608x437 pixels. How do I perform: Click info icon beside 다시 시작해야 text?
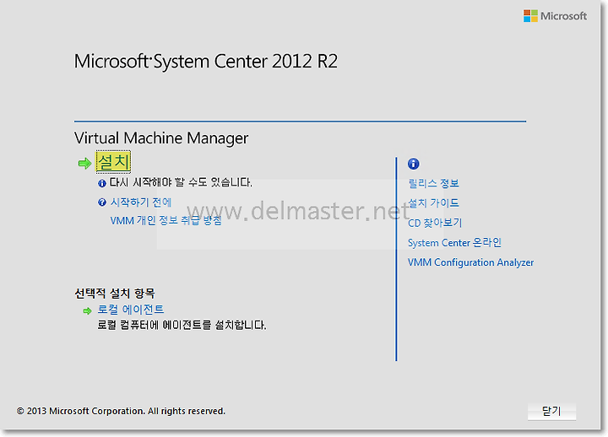coord(102,183)
